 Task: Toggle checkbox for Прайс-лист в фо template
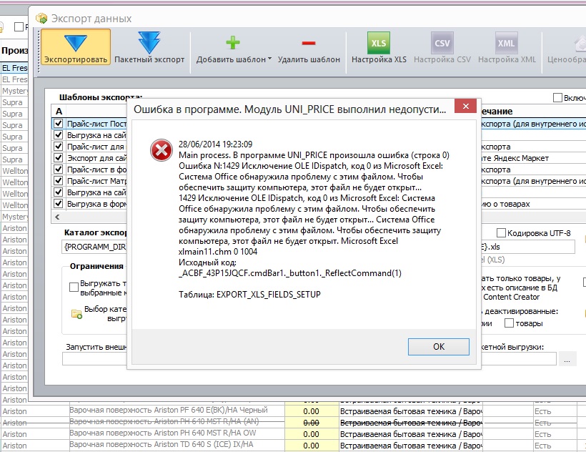click(59, 169)
